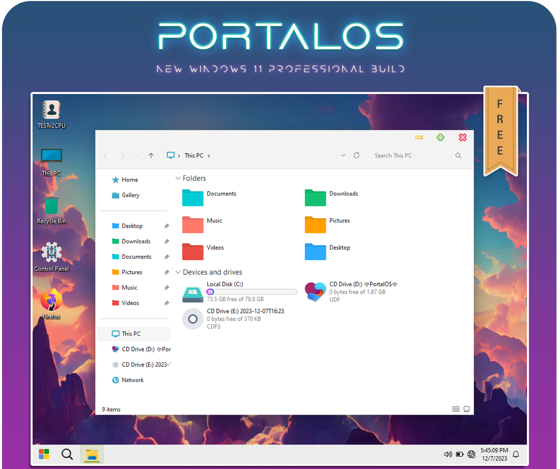Click the Refresh button in address bar

point(356,155)
